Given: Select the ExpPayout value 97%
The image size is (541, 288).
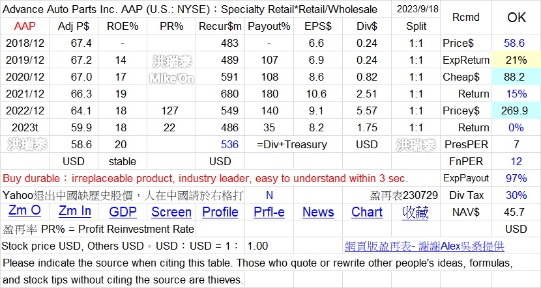Looking at the screenshot, I should 516,178.
